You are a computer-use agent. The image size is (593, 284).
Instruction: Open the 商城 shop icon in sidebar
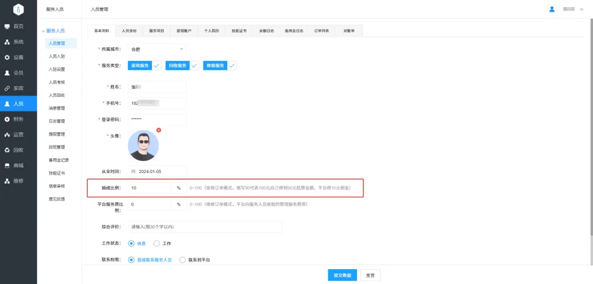click(7, 165)
